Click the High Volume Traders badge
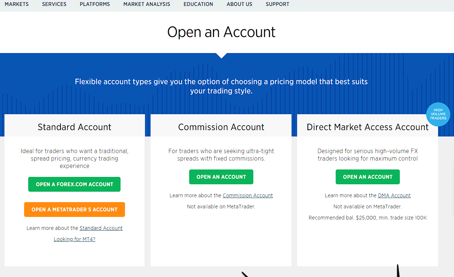 [x=438, y=114]
